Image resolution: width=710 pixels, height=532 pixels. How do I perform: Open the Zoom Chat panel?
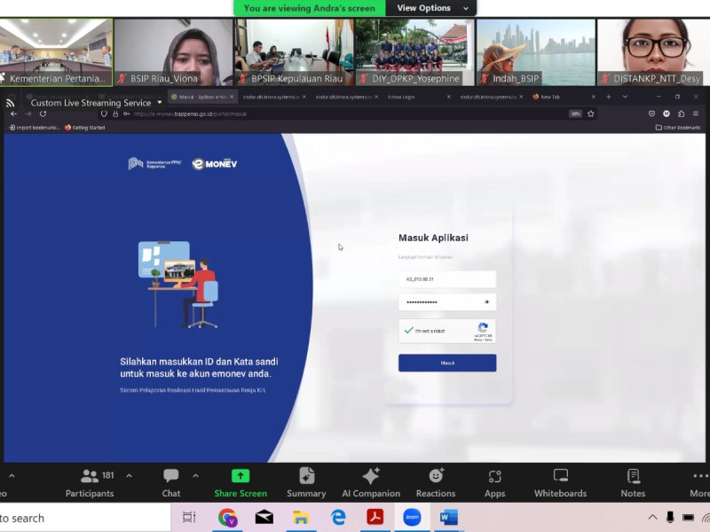(x=171, y=482)
